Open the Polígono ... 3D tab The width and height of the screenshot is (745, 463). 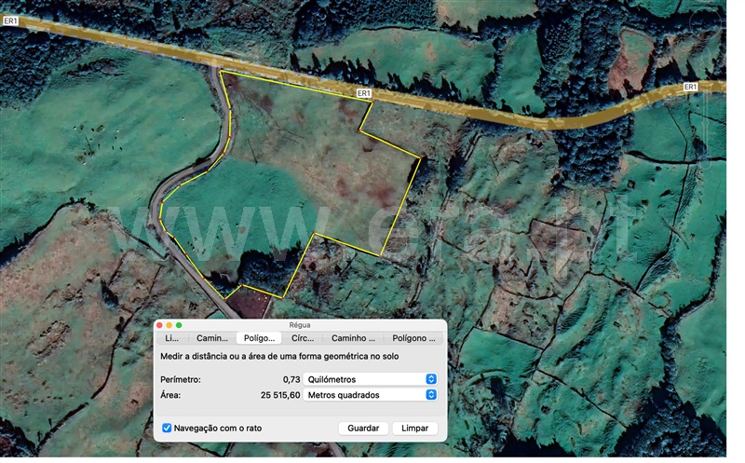[414, 339]
